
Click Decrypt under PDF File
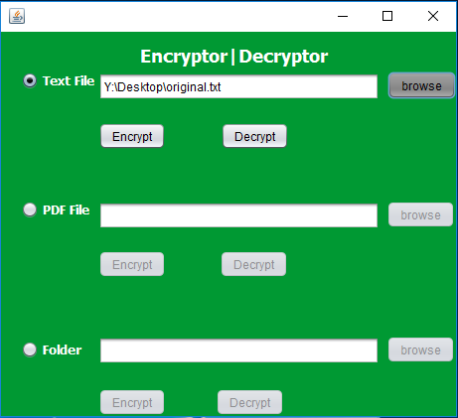click(x=253, y=264)
